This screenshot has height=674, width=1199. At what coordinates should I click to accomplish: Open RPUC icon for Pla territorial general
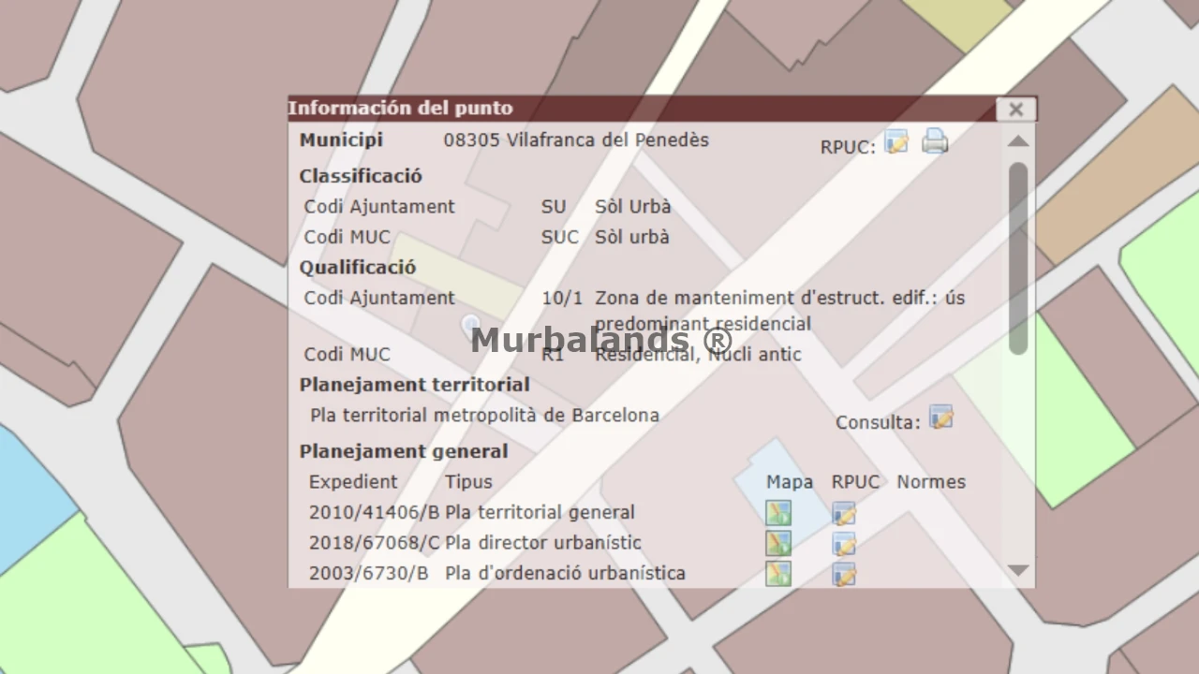[844, 513]
